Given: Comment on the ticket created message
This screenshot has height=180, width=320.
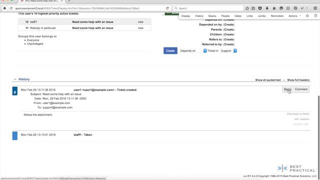Looking at the screenshot, I should click(301, 89).
